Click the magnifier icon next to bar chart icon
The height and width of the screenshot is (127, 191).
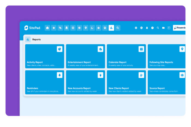click(118, 28)
